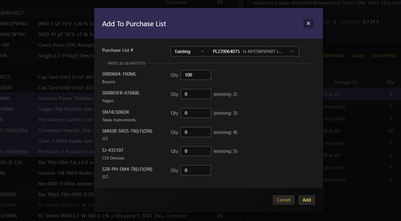Click the Cancel button
This screenshot has height=221, width=401.
click(283, 200)
